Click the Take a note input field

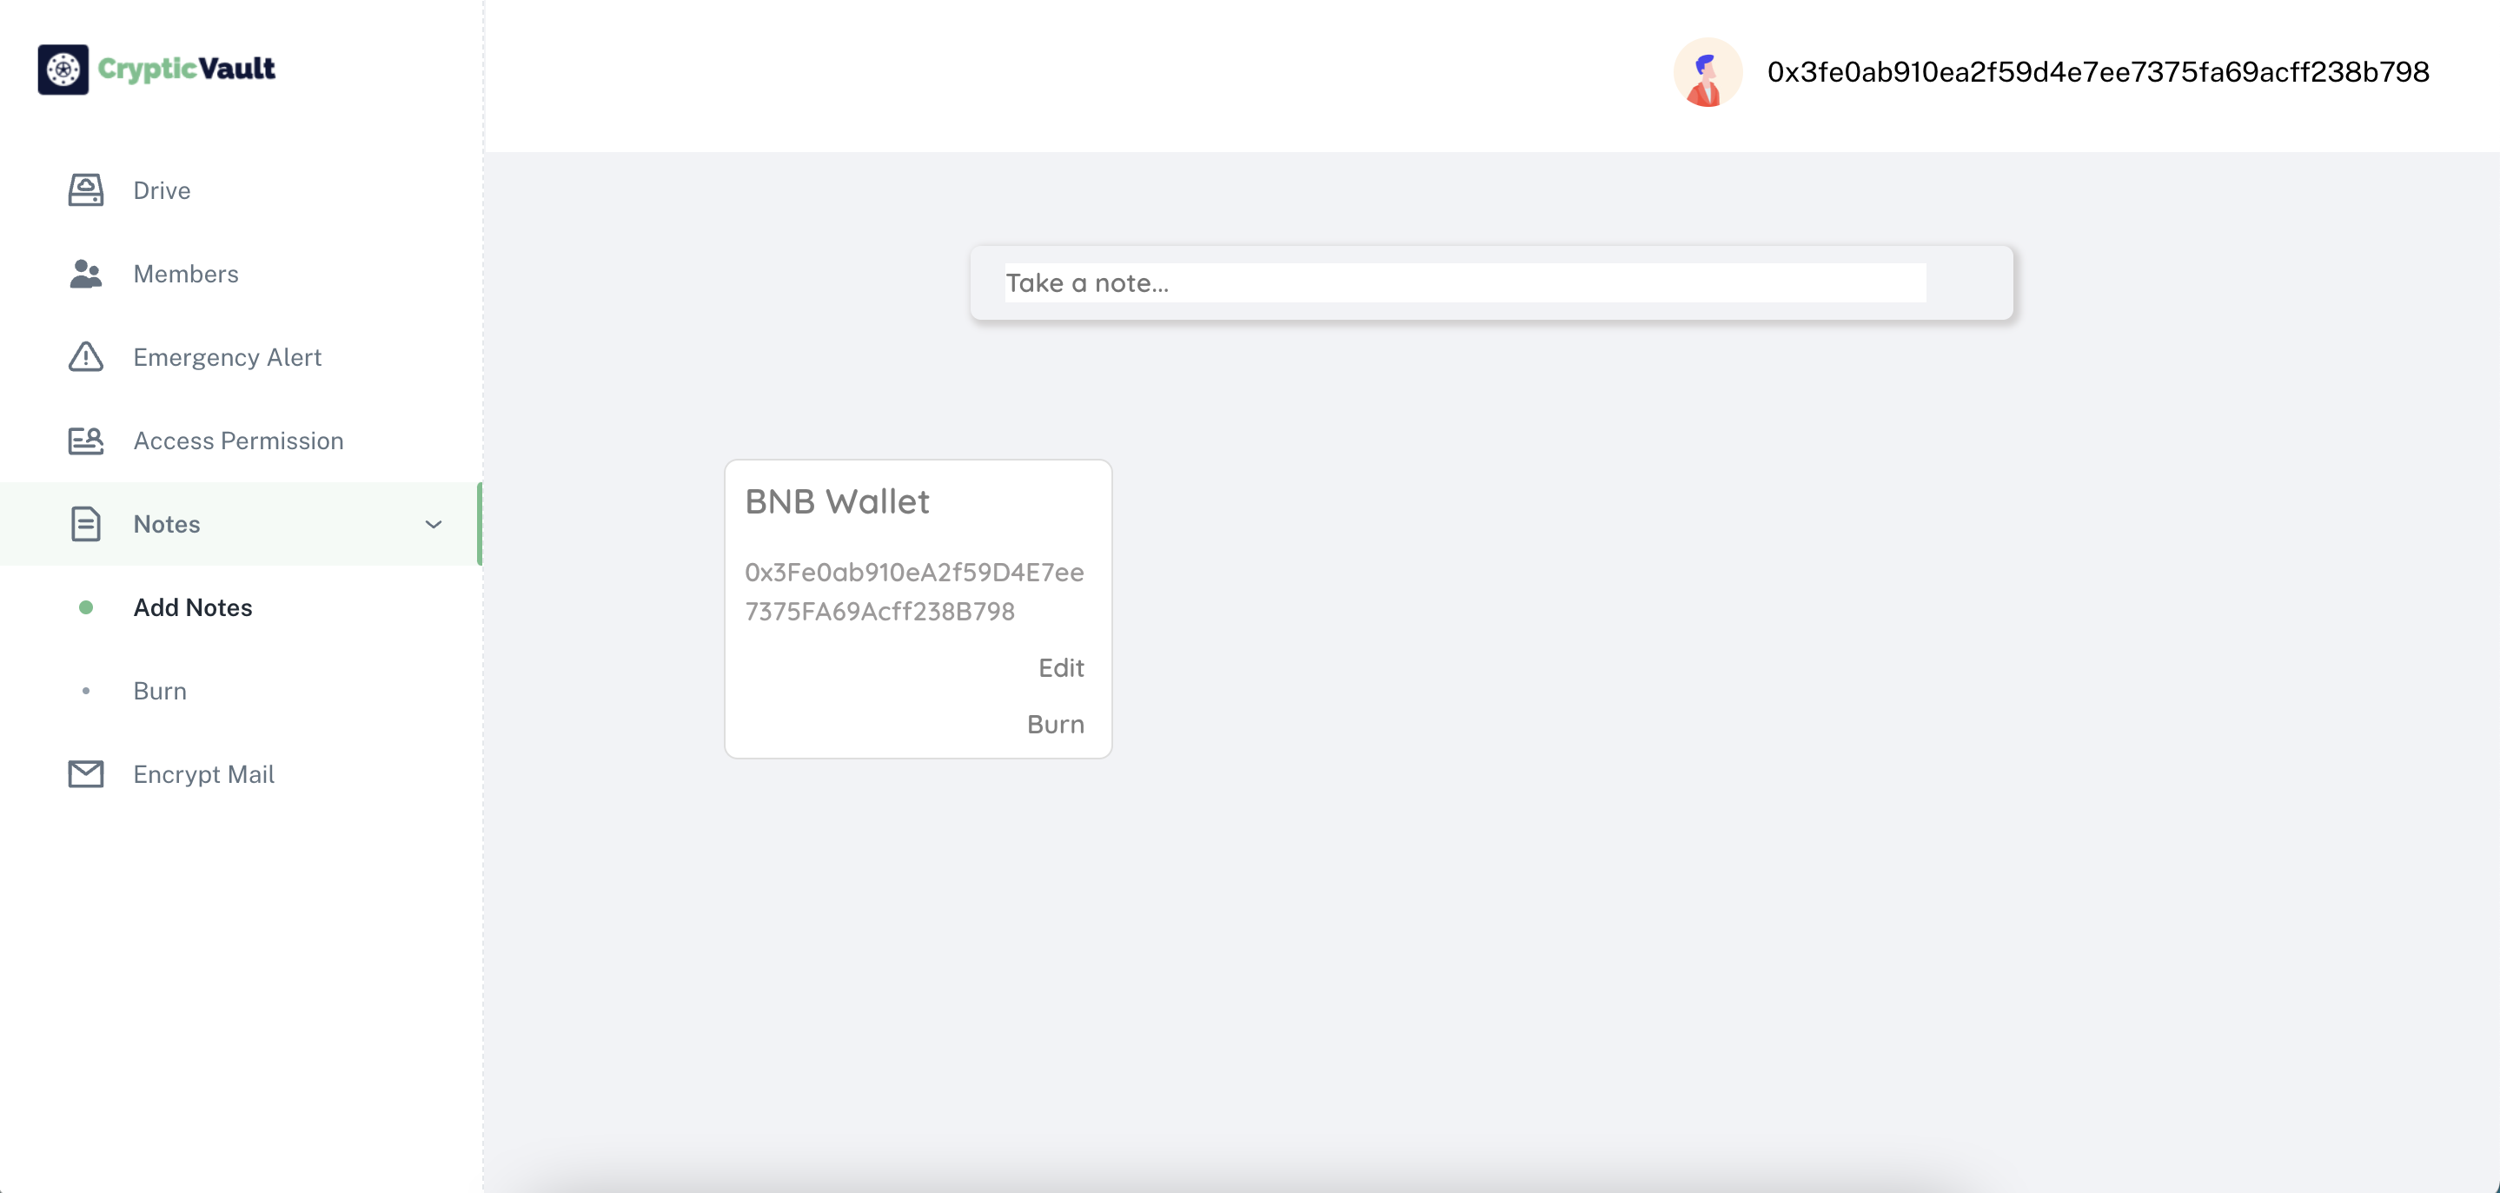pyautogui.click(x=1465, y=282)
